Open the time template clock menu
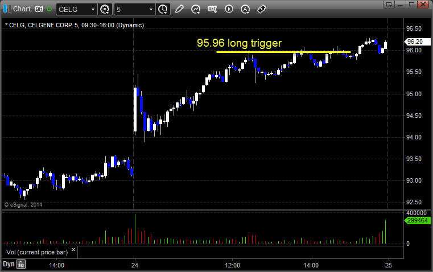 [163, 9]
